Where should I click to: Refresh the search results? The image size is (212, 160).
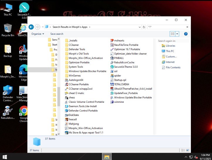[x=144, y=27]
